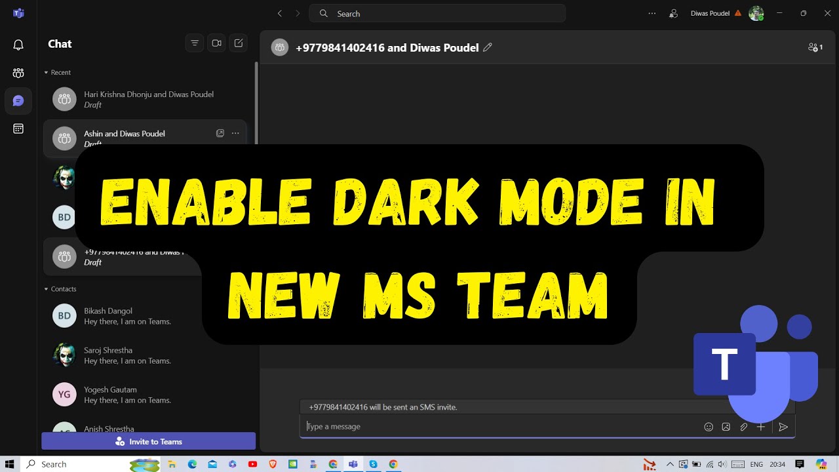Viewport: 839px width, 472px height.
Task: Attach a file with paperclip icon
Action: [743, 427]
